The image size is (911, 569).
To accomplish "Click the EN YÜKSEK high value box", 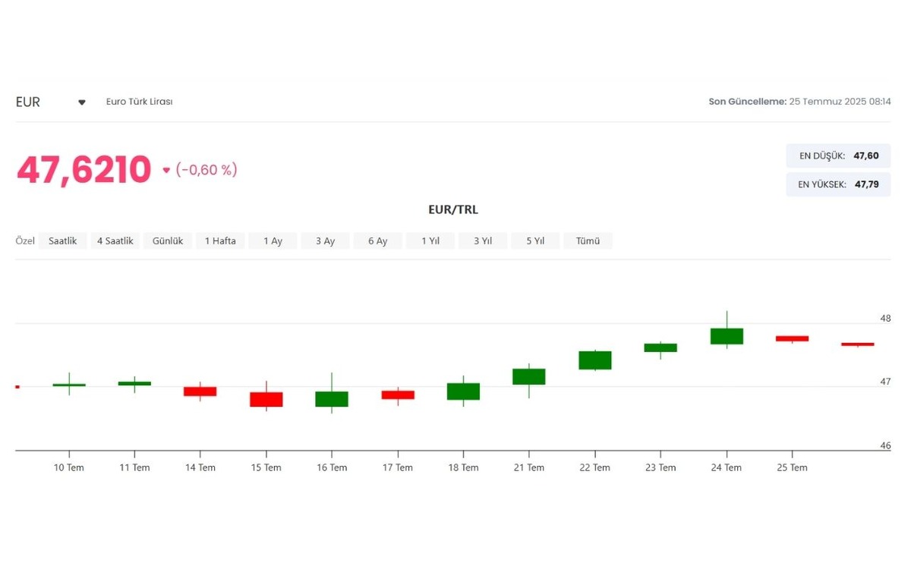I will click(x=838, y=184).
